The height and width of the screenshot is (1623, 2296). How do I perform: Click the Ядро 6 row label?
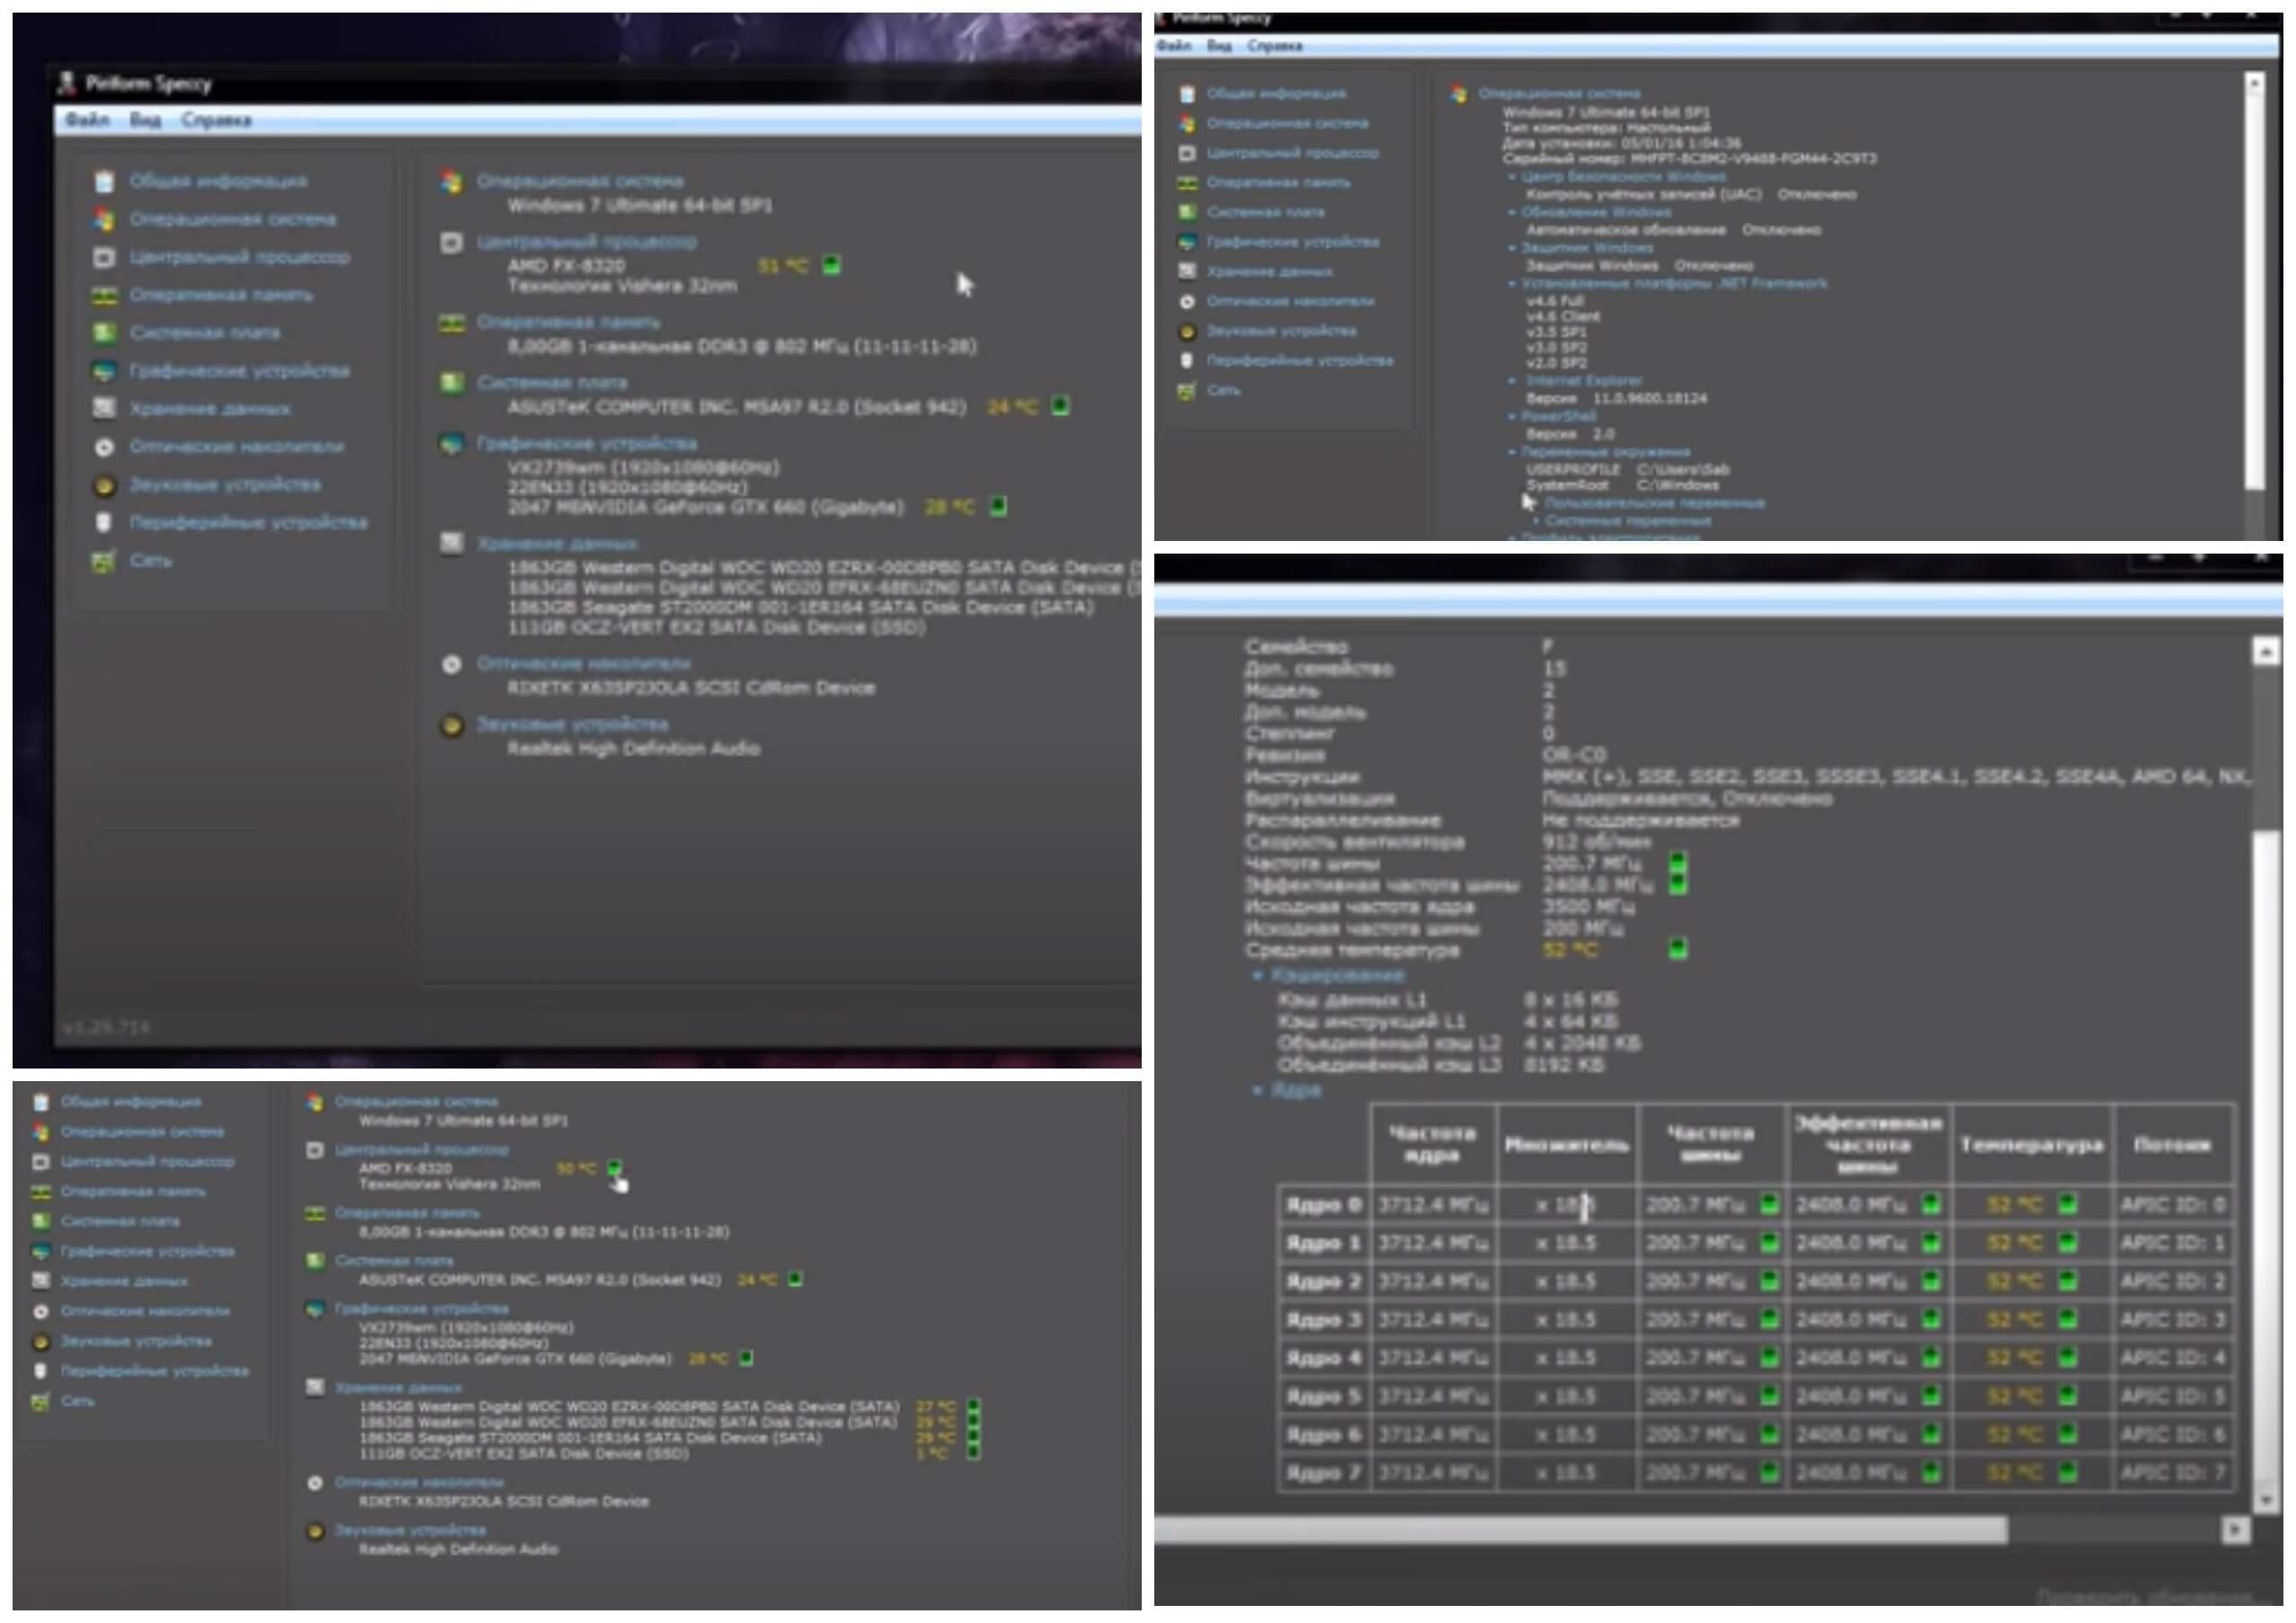[x=1324, y=1434]
